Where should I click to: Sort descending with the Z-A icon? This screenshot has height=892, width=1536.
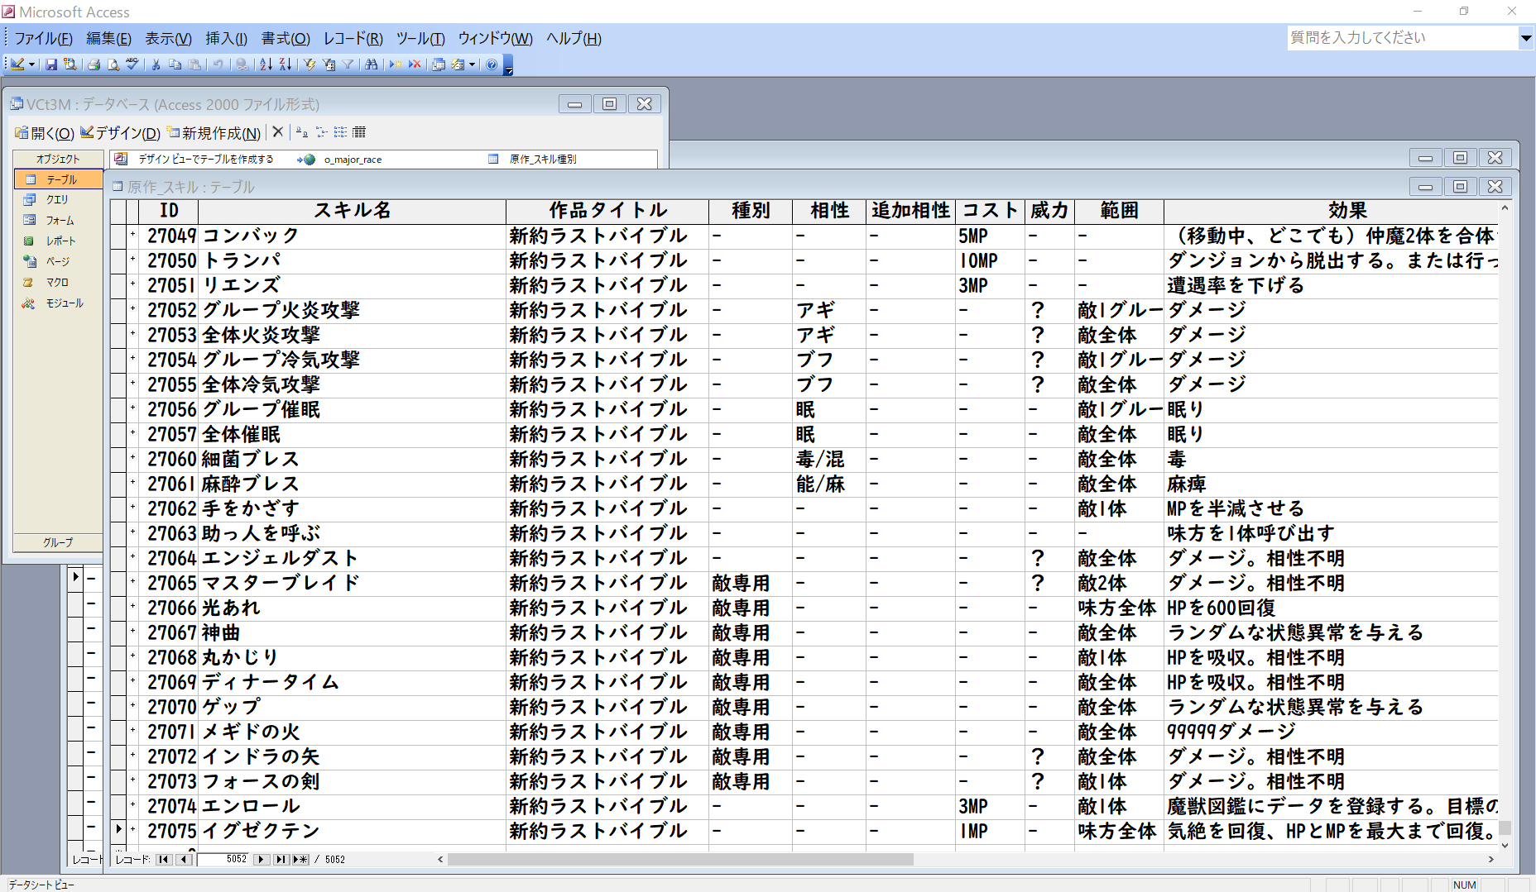[x=285, y=64]
